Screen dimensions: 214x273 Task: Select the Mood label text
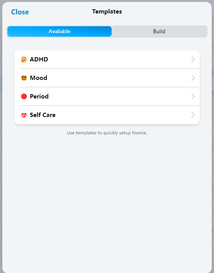pyautogui.click(x=39, y=78)
